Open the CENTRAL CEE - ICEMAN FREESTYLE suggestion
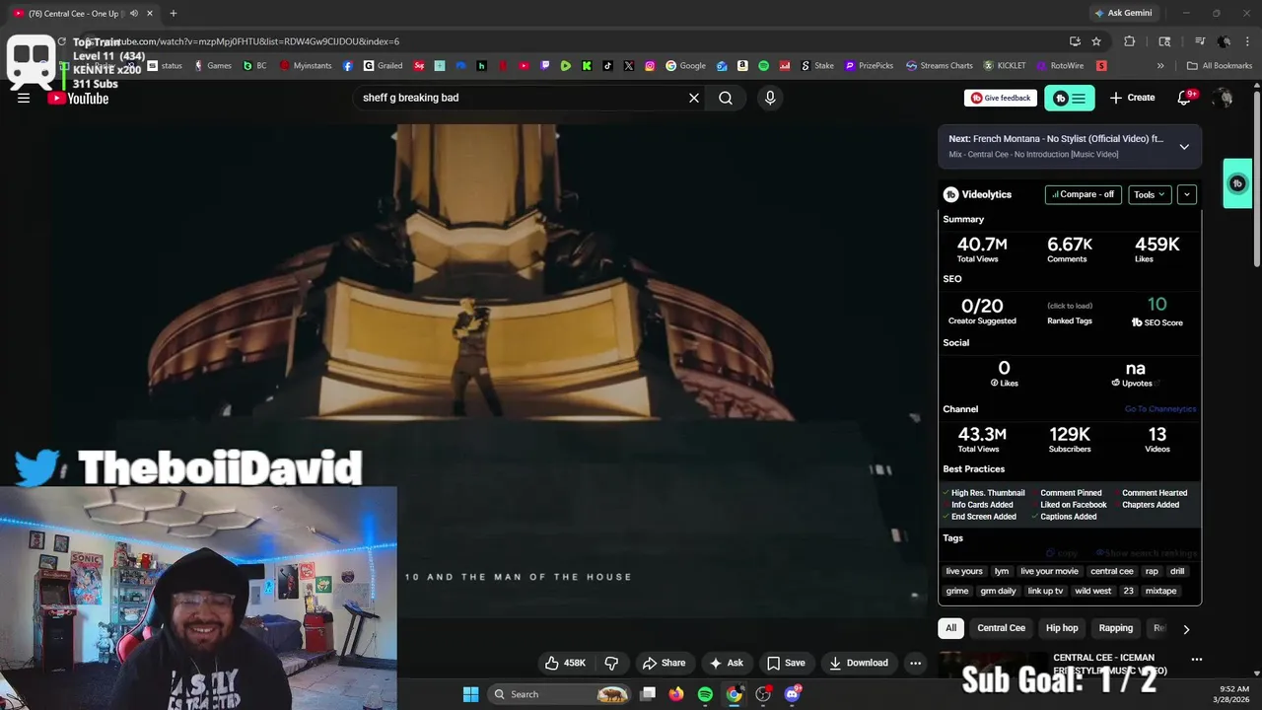The width and height of the screenshot is (1262, 710). click(x=1109, y=664)
